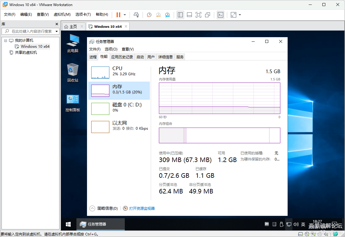Open the stretch display dropdown arrow
The image size is (345, 237).
[240, 15]
